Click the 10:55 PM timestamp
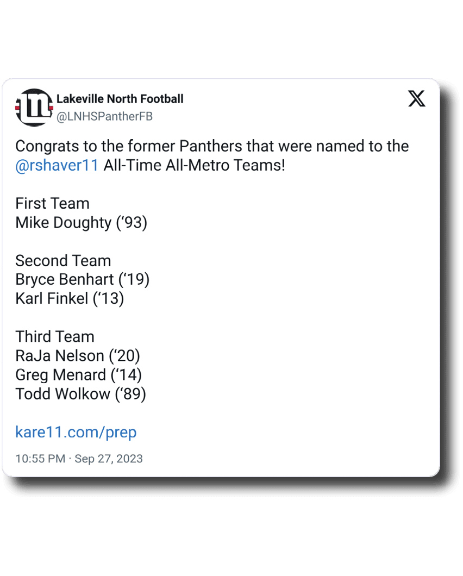Viewport: 463px width, 576px height. tap(40, 459)
